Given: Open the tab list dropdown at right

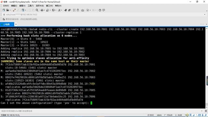Looking at the screenshot, I should [x=206, y=24].
